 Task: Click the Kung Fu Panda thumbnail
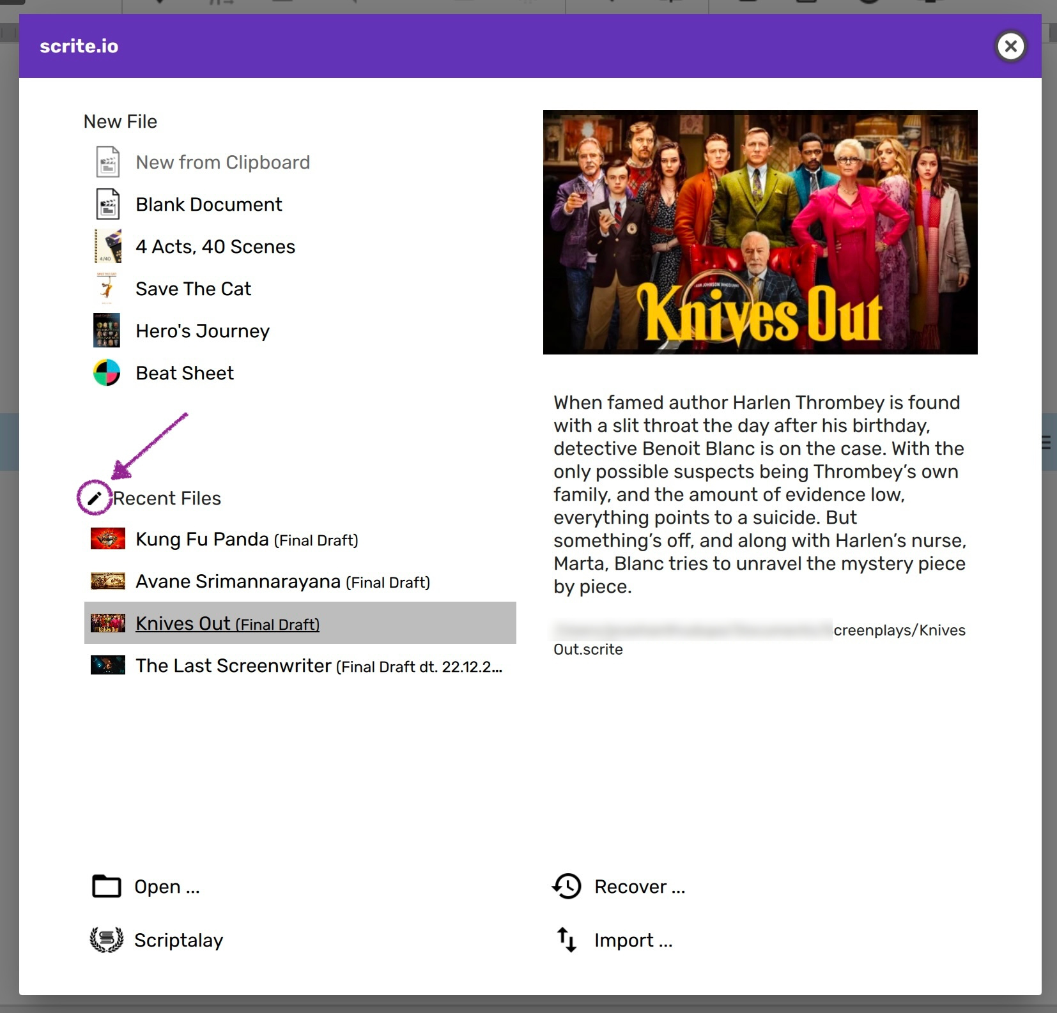click(x=107, y=539)
